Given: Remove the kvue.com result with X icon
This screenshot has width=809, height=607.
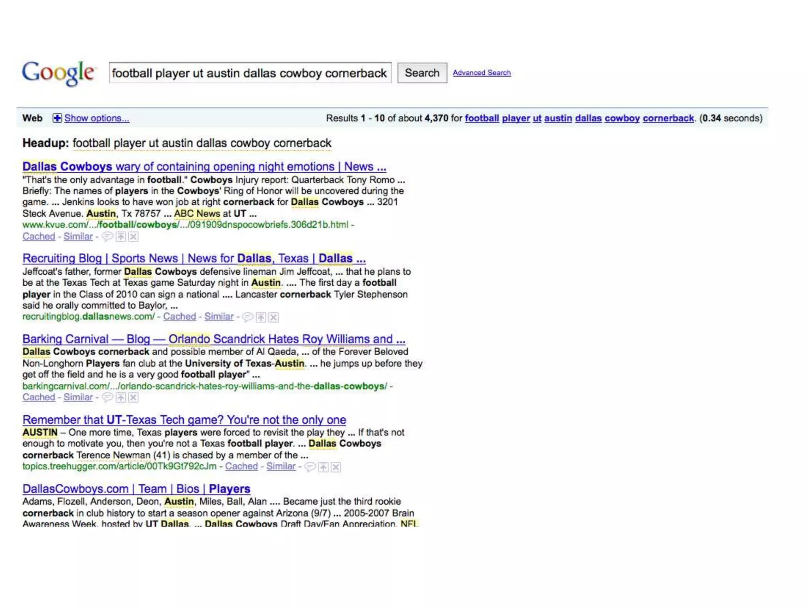Looking at the screenshot, I should [x=134, y=237].
